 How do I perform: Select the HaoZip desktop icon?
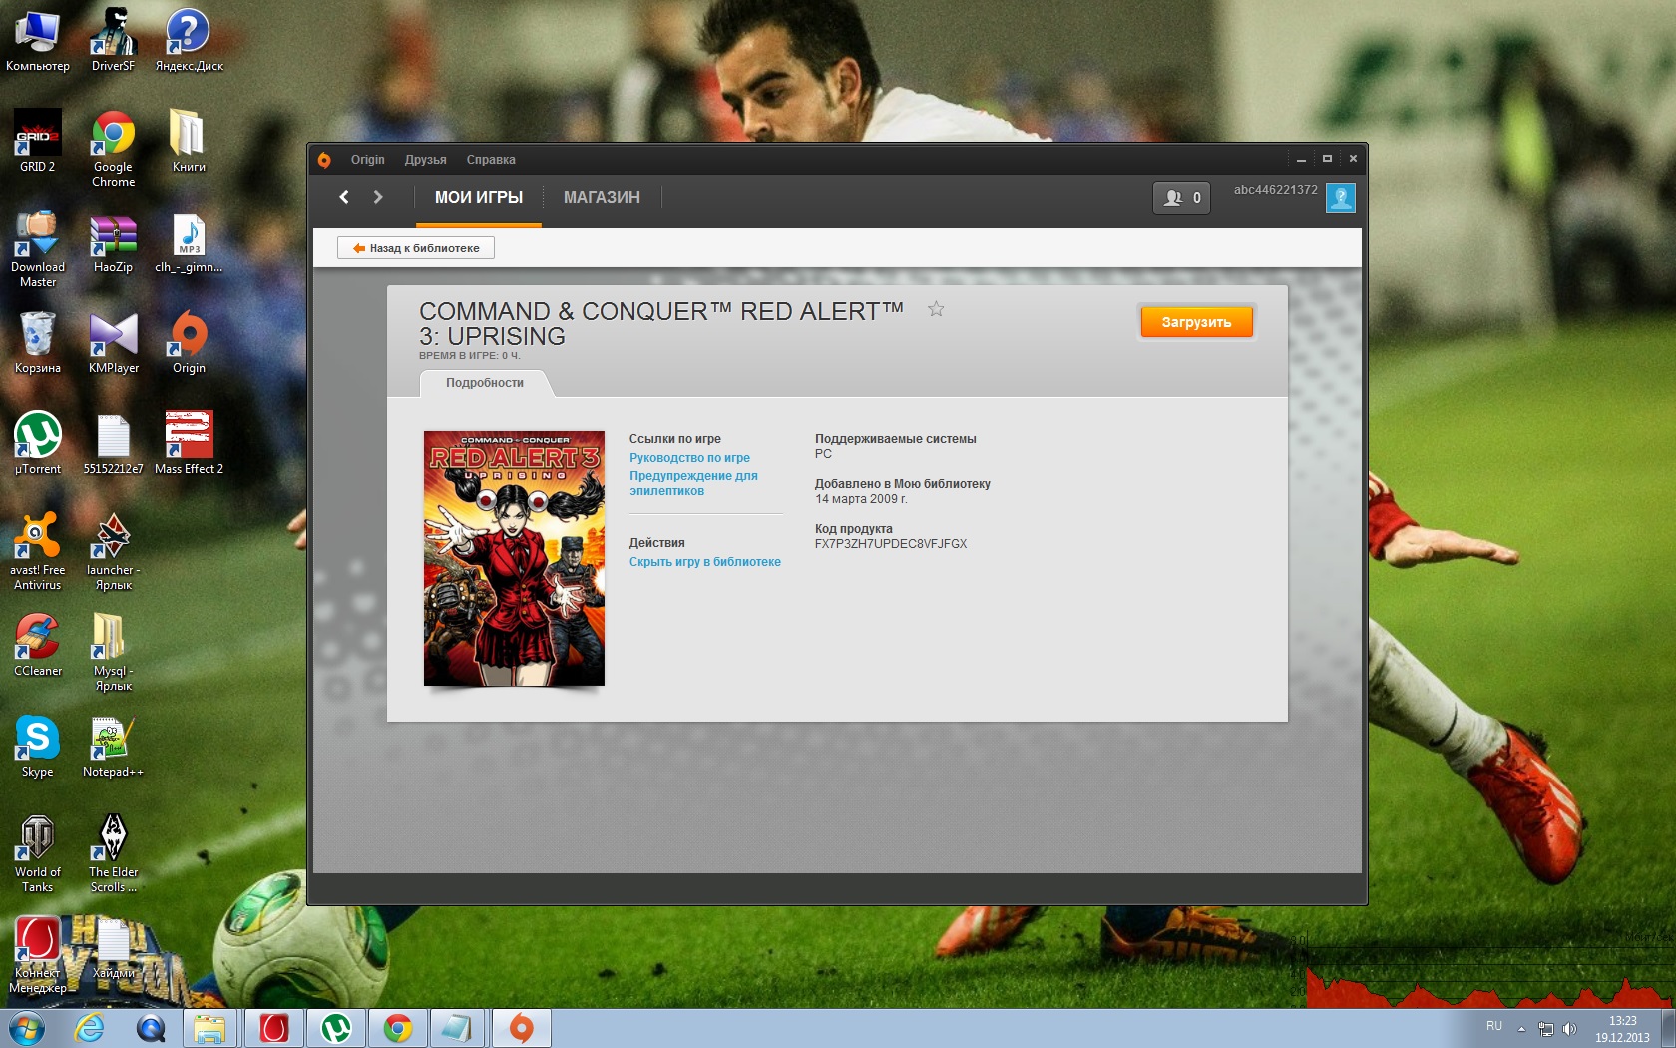(113, 244)
